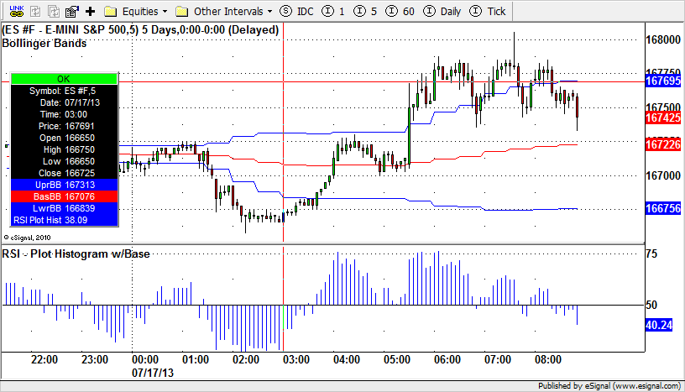This screenshot has height=392, width=685.
Task: Click the blue 166756 lower band marker
Action: click(x=662, y=208)
